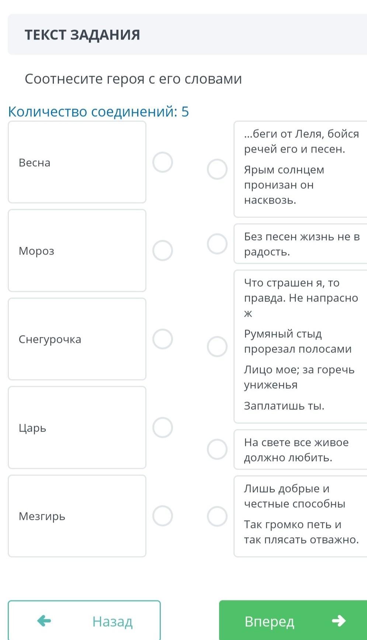Click the Царь hero card
The height and width of the screenshot is (640, 367).
pos(77,428)
